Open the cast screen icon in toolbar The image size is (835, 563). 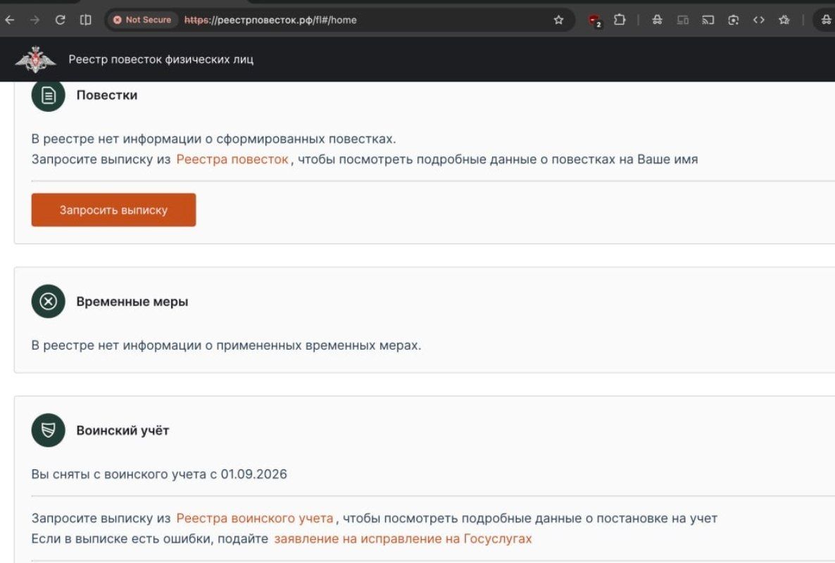tap(708, 20)
